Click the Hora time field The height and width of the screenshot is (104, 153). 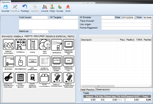coord(147,17)
